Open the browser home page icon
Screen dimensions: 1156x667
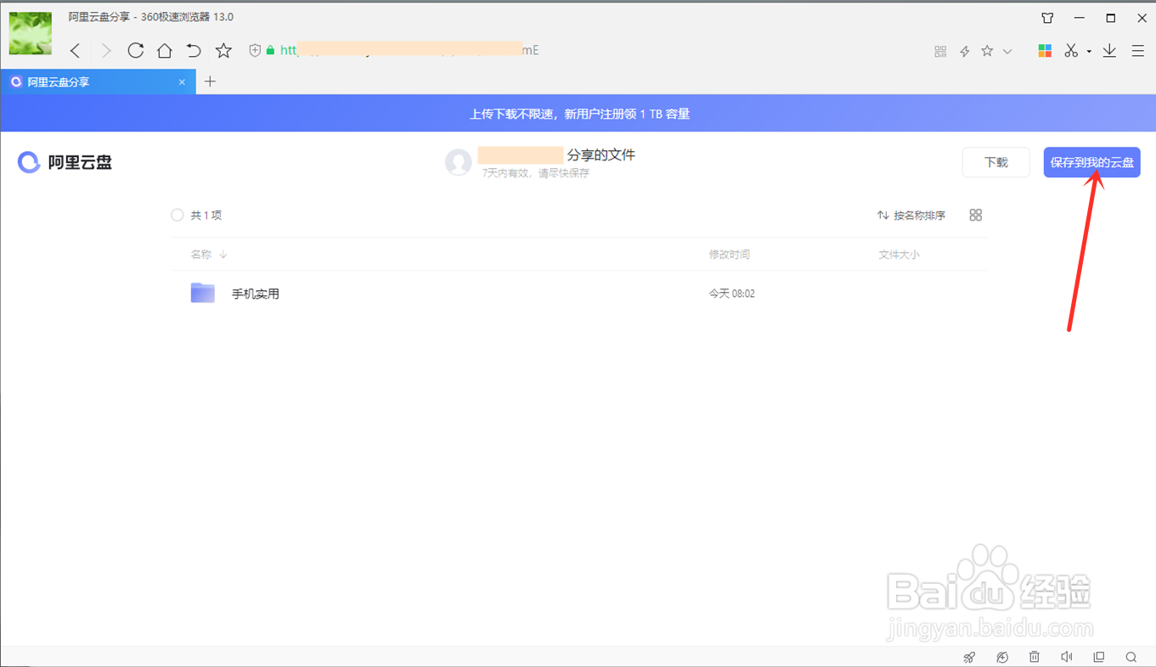pos(165,51)
